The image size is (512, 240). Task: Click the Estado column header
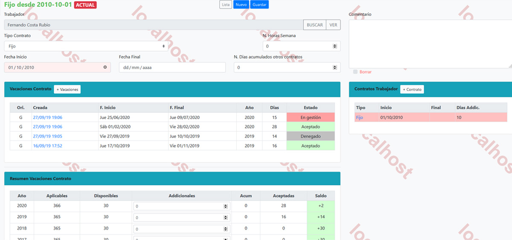[311, 108]
